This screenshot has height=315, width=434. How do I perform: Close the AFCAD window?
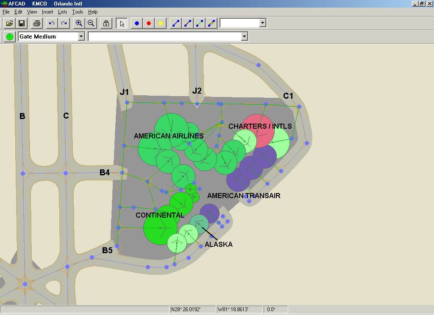pos(429,3)
